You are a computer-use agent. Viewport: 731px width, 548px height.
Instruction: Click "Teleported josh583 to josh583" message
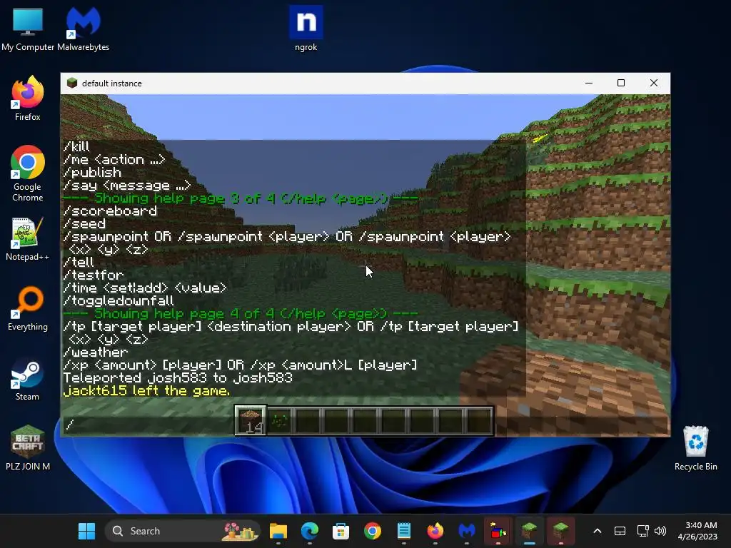(x=178, y=378)
